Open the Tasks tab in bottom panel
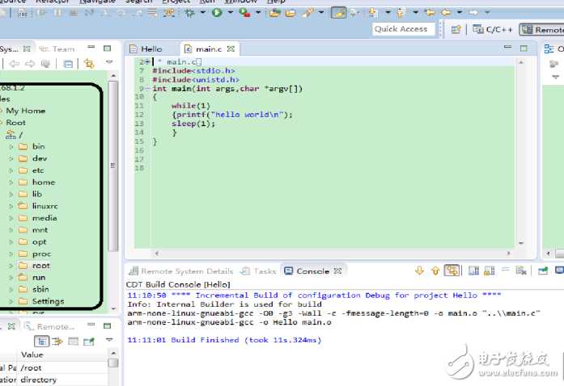Screen dimensions: 564x386 pos(259,271)
